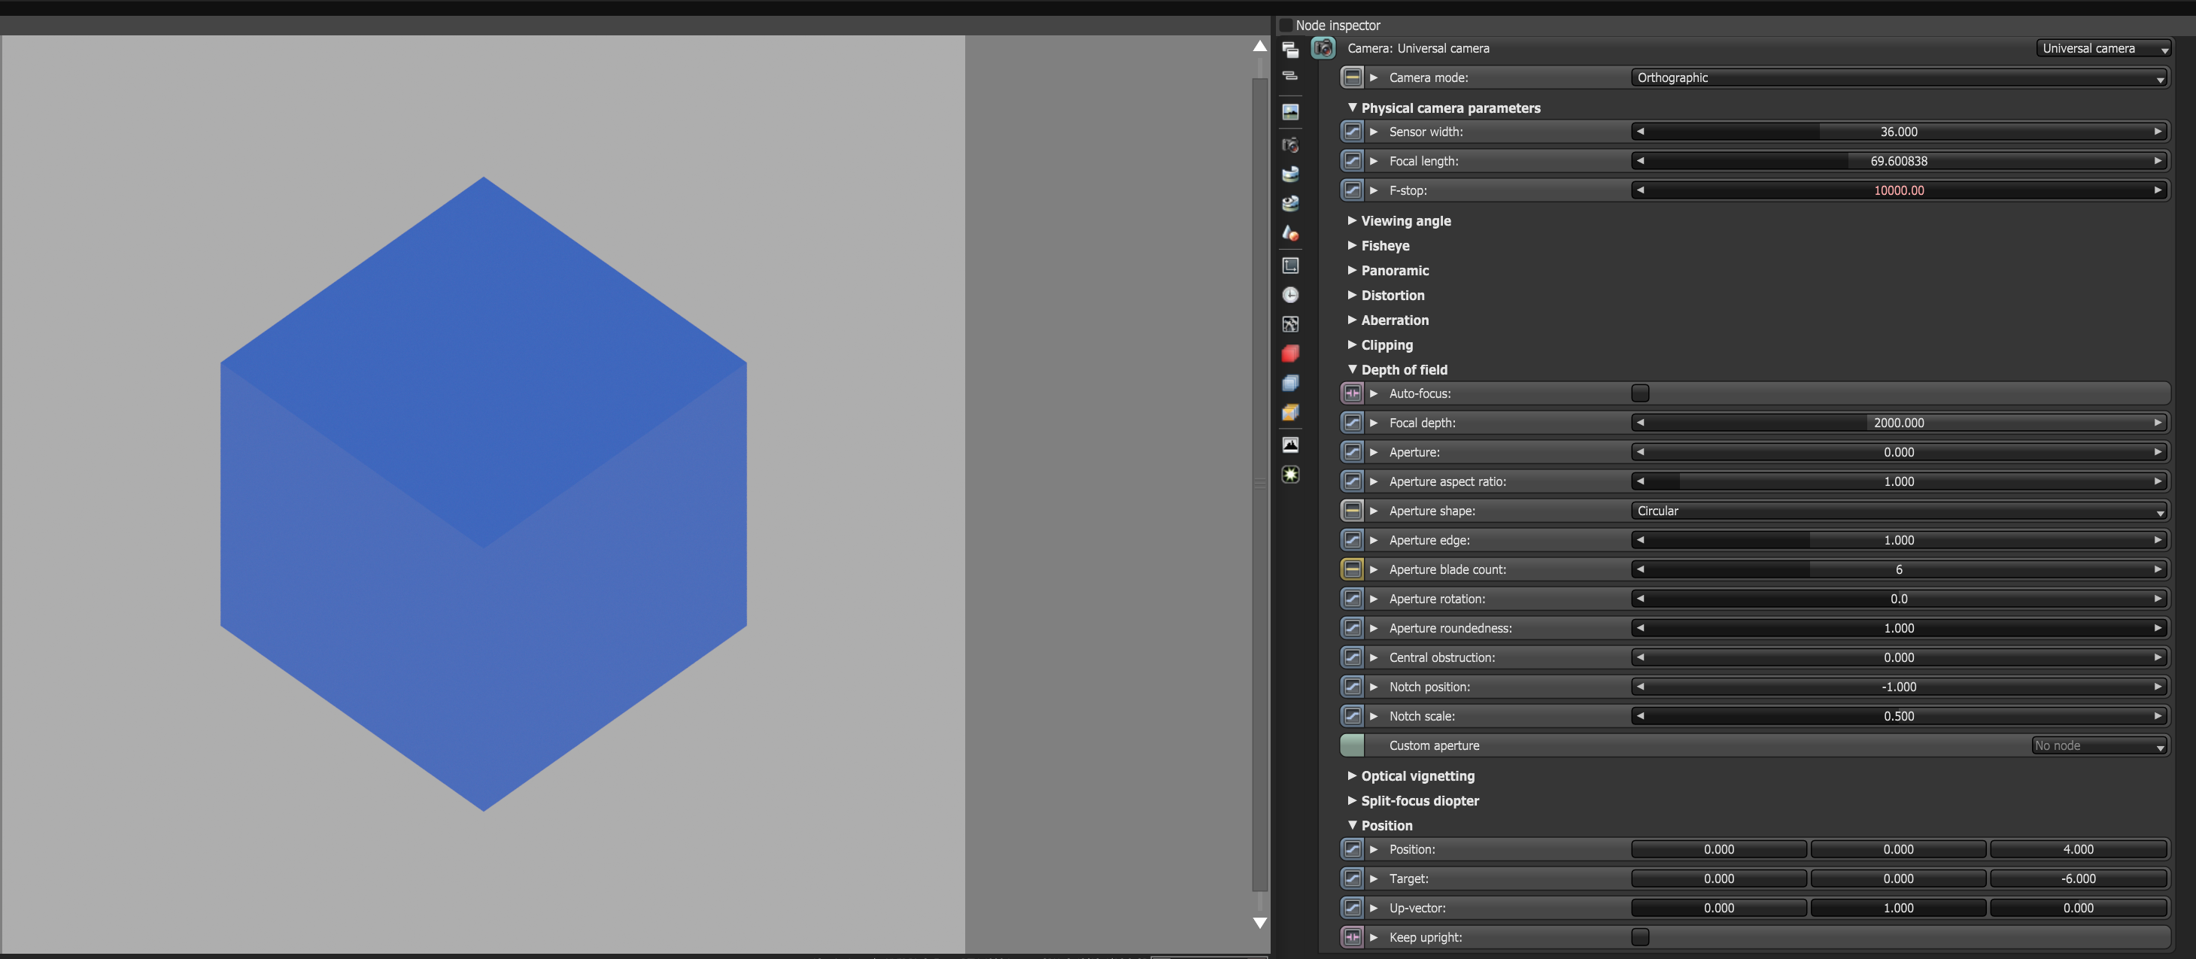
Task: Open the Custom aperture No node dropdown
Action: click(x=2099, y=746)
